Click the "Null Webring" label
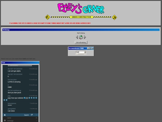The width and height of the screenshot is (162, 122). (x=81, y=33)
